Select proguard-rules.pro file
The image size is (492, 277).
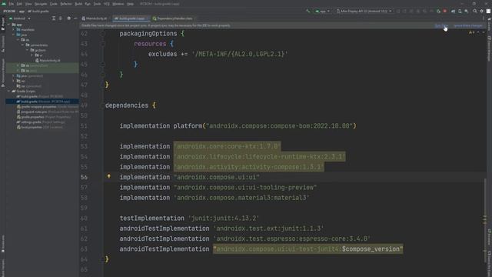(47, 112)
